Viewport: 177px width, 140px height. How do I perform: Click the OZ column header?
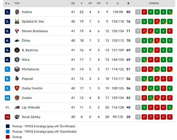(x=73, y=3)
